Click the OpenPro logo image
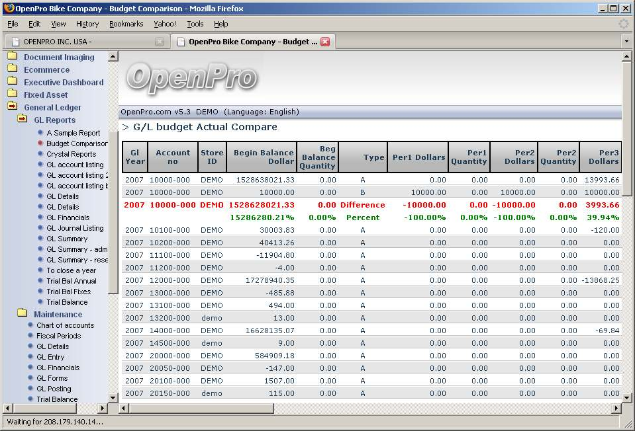Screen dimensions: 635x431 coord(191,77)
